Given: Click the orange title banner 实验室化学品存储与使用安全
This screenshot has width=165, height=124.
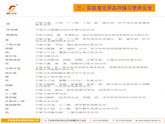Looking at the screenshot, I should 114,8.
